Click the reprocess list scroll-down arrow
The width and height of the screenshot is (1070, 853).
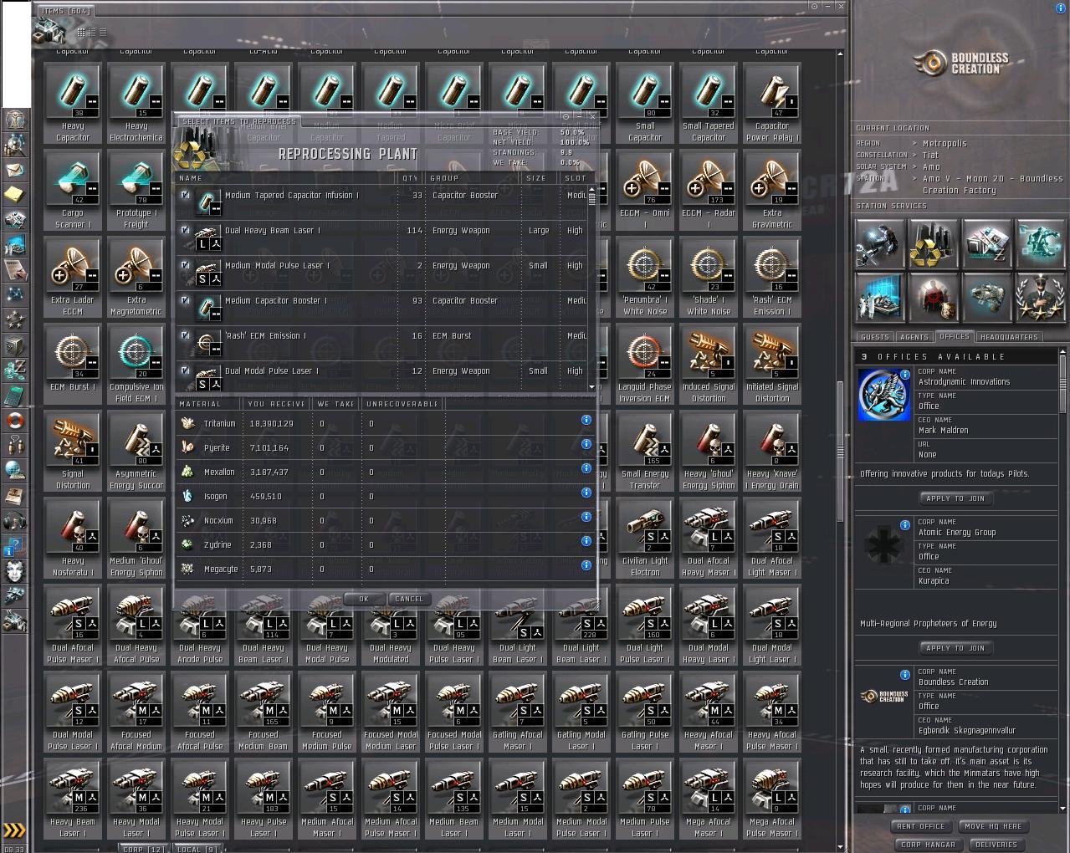pos(592,387)
